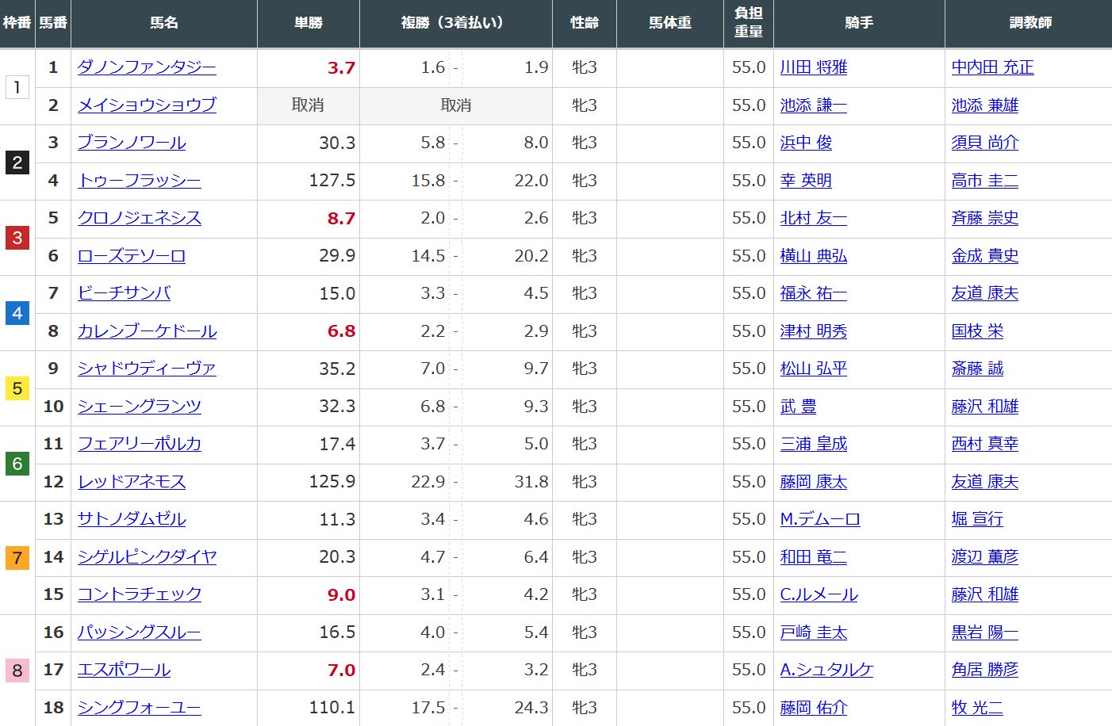
Task: Open jockey link M.デムーロ
Action: 819,519
